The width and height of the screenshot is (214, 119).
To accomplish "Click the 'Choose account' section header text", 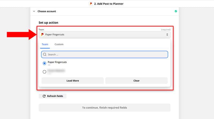I will pos(47,11).
